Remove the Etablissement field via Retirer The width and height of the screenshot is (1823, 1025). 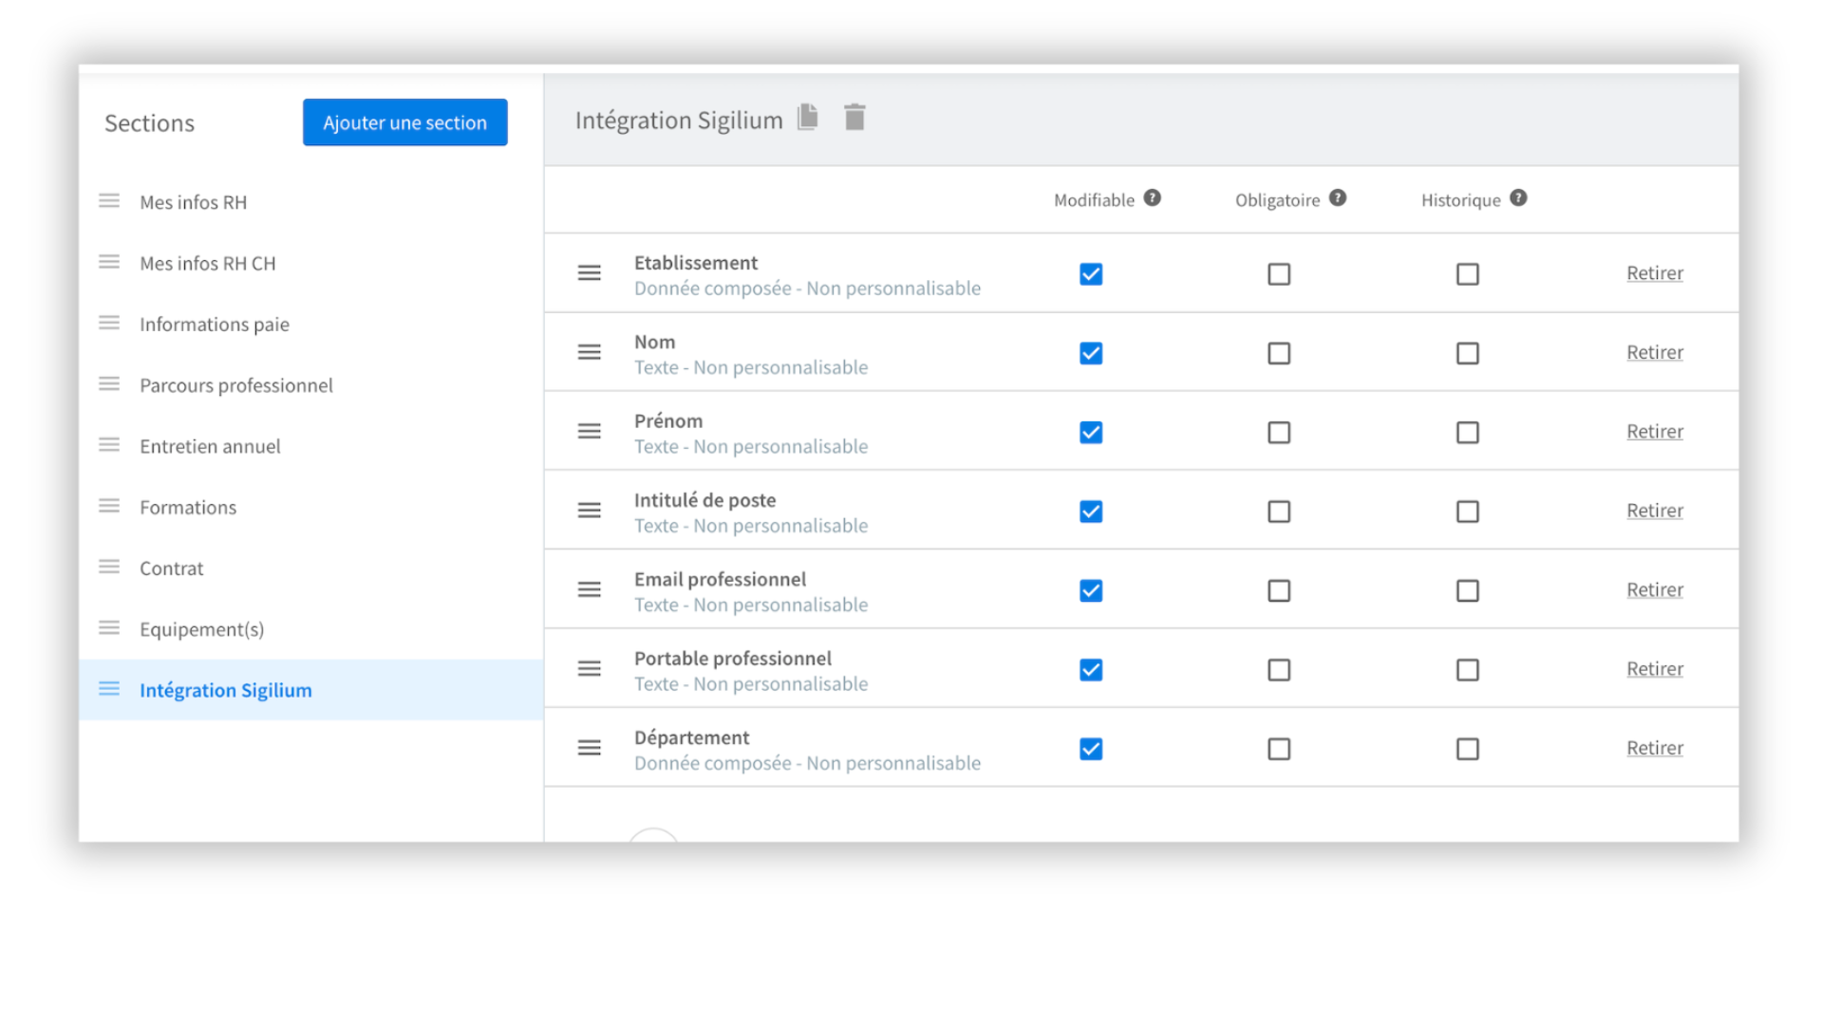pyautogui.click(x=1654, y=273)
